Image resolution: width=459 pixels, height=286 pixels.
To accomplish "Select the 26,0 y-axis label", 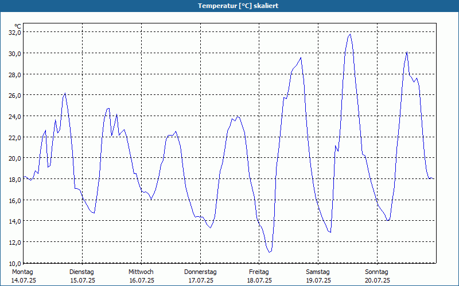I will tap(15, 96).
